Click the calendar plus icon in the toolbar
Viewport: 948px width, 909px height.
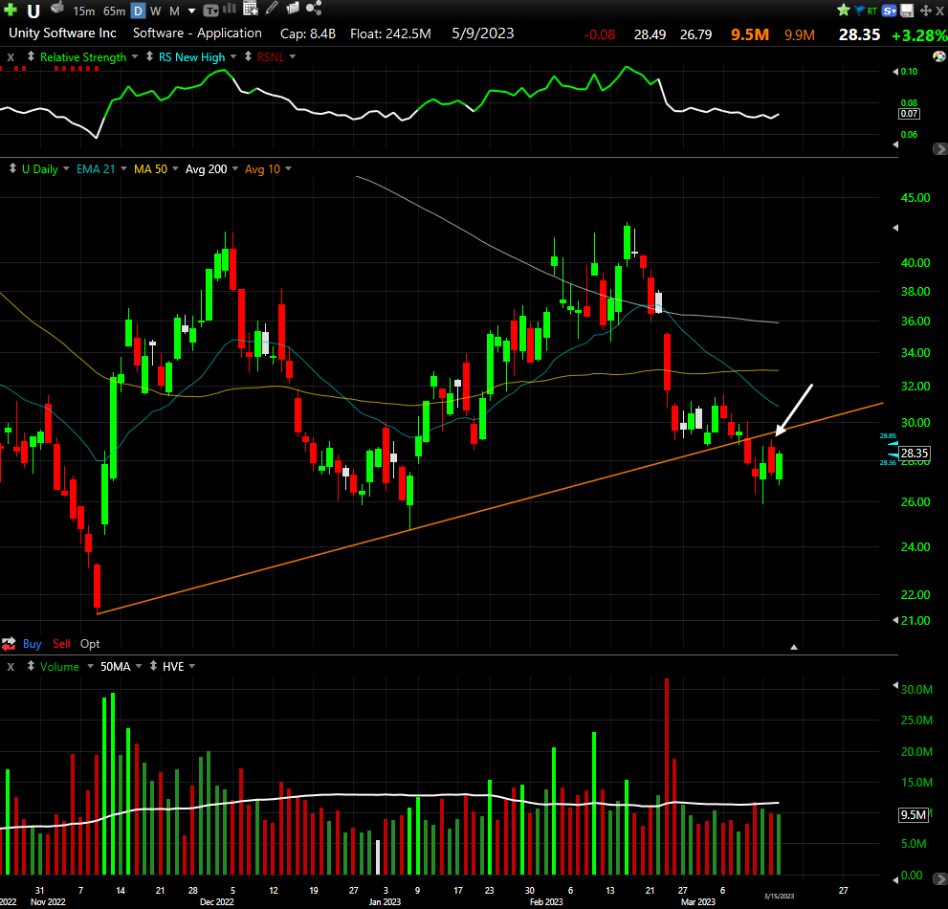point(251,9)
